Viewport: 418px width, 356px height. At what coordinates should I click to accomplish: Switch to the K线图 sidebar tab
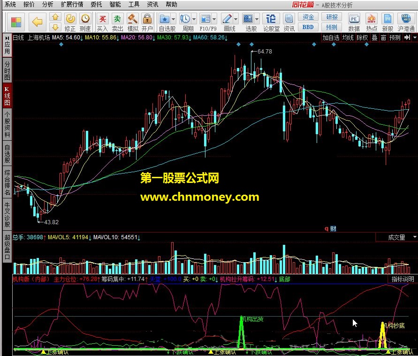click(7, 96)
